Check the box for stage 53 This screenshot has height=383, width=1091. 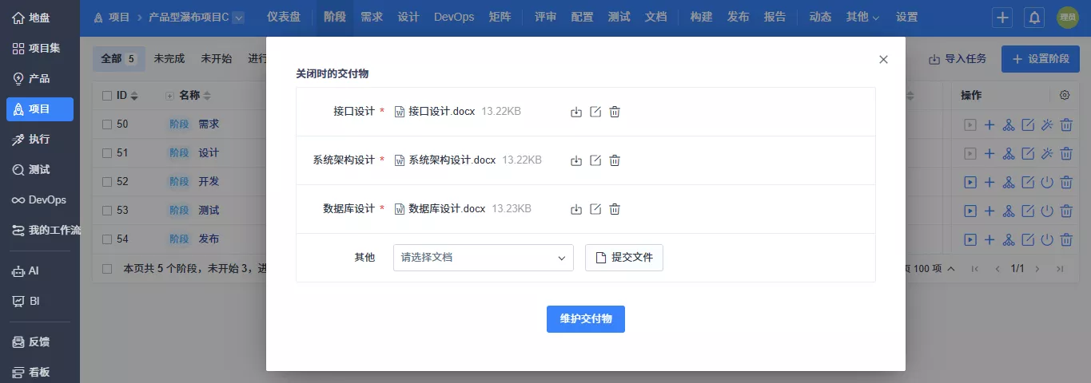coord(107,211)
